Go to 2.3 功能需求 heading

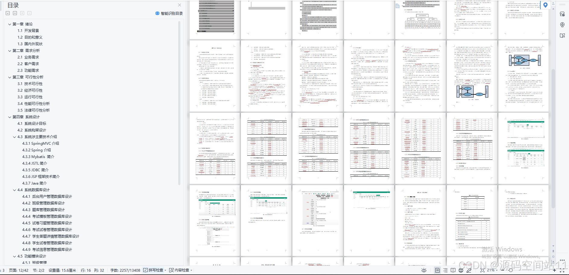[28, 71]
